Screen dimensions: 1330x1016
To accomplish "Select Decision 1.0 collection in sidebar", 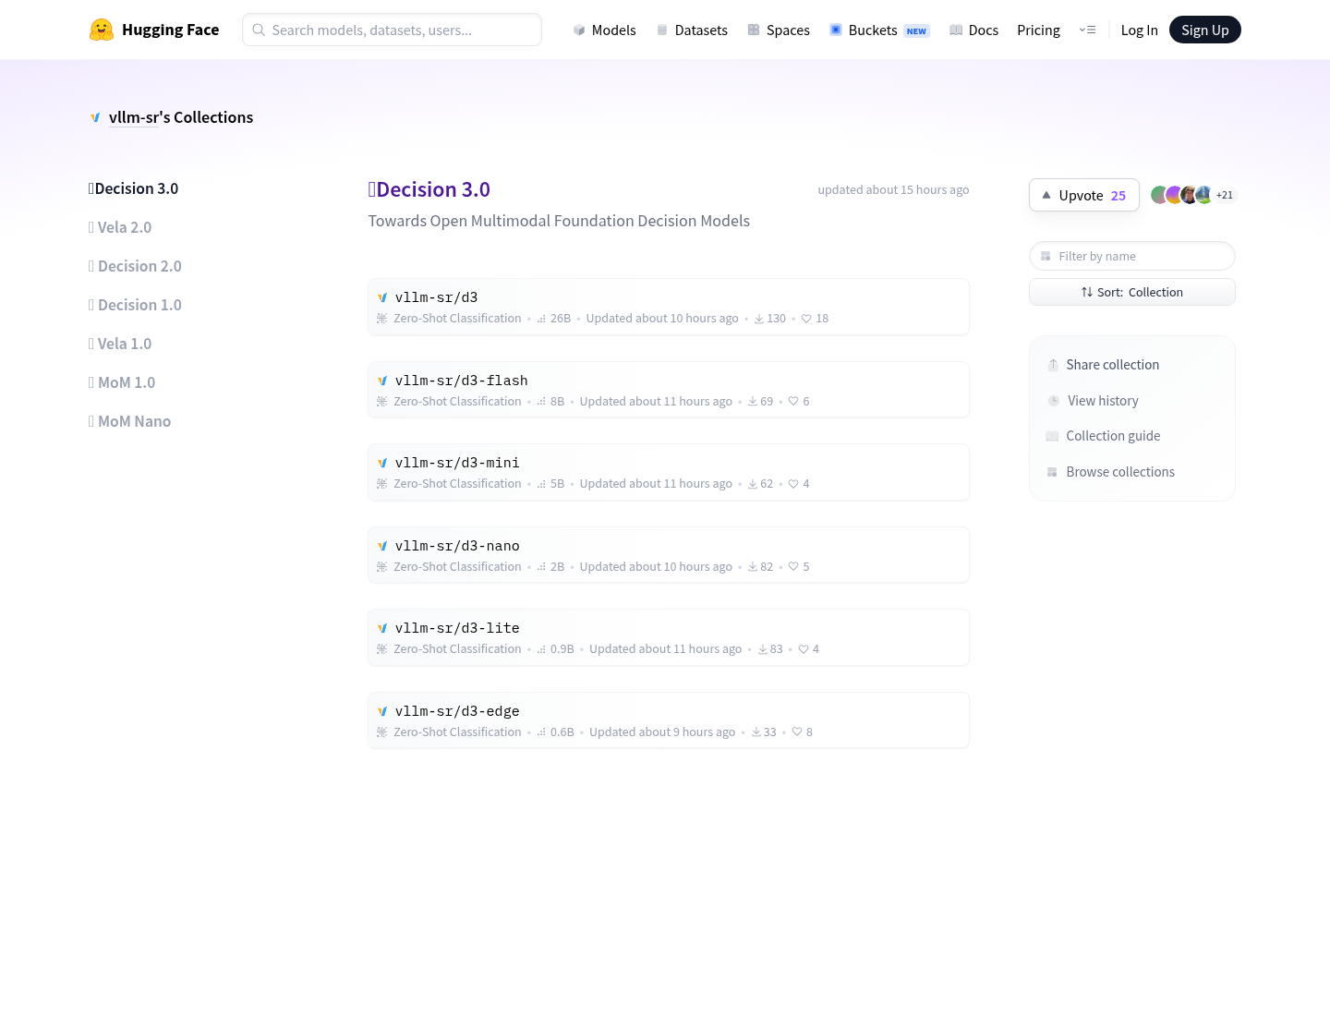I will pos(135,305).
